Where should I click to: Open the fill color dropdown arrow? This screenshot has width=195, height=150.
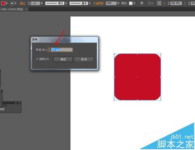[x=7, y=4]
